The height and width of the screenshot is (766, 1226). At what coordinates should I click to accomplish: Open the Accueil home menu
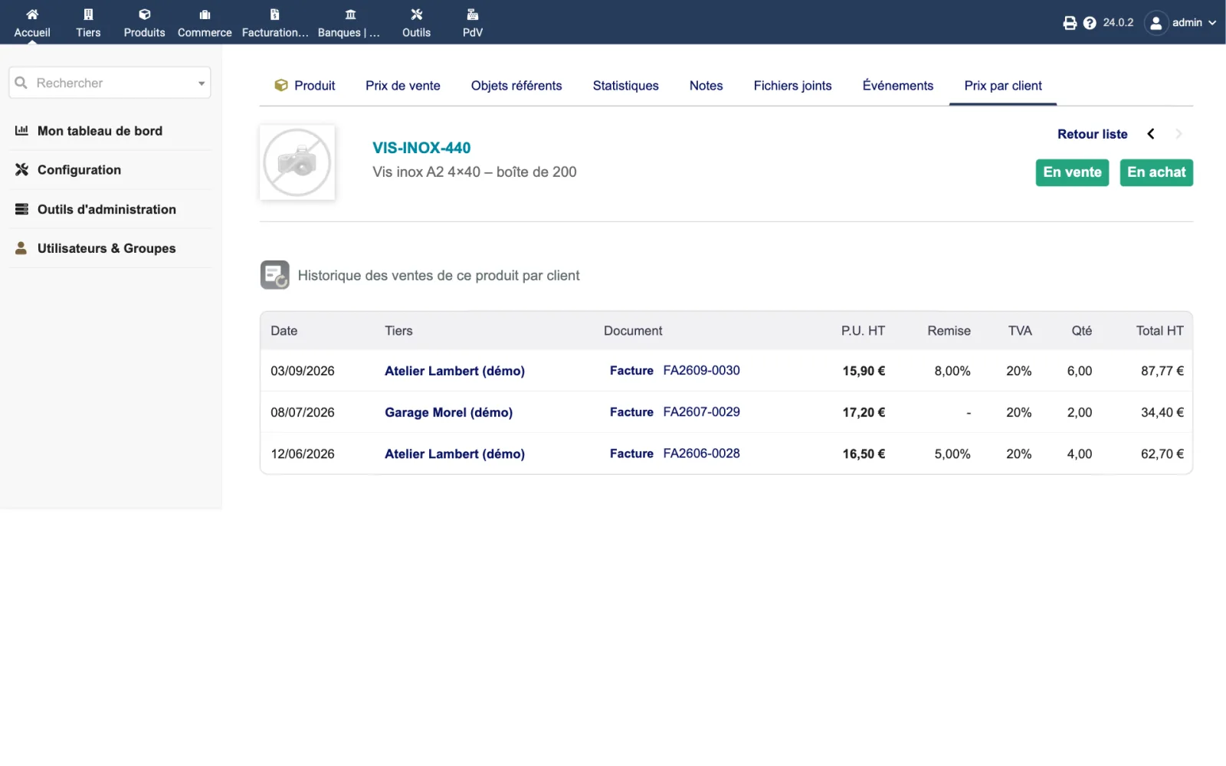point(32,23)
